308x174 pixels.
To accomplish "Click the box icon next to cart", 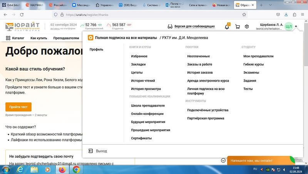I will click(247, 27).
